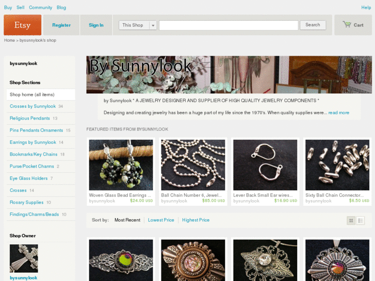Open the Community menu link
375x281 pixels.
pyautogui.click(x=41, y=8)
